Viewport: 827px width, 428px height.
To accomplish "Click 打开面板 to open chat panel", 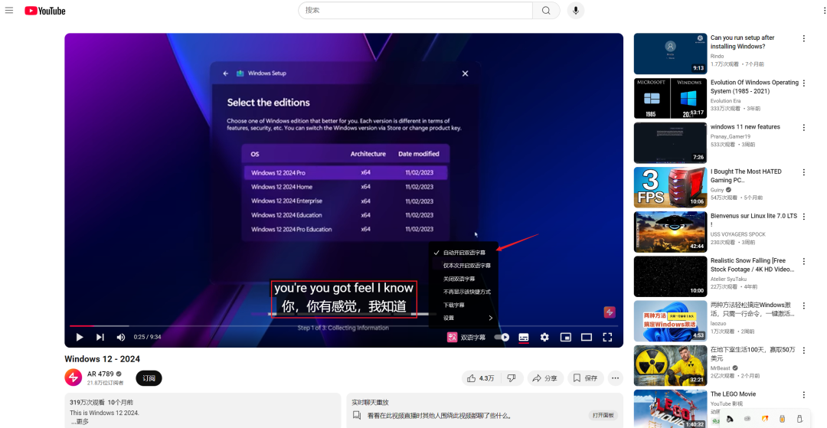I will click(603, 415).
